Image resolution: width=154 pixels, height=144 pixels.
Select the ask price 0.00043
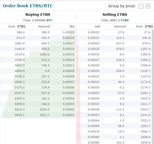click(x=93, y=93)
